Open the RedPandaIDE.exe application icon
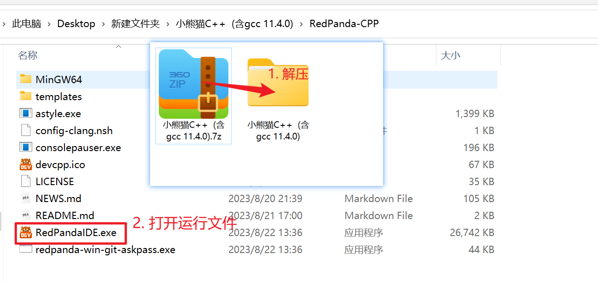The width and height of the screenshot is (598, 282). (x=26, y=233)
